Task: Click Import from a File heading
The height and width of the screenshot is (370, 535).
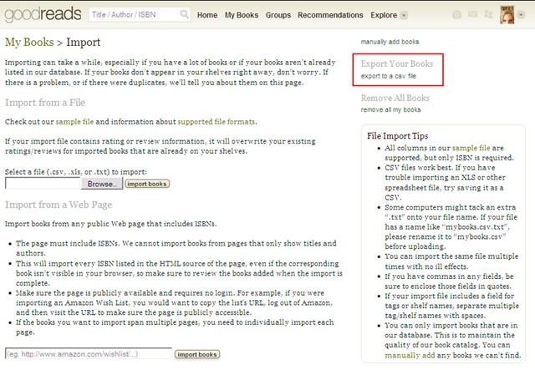Action: coord(44,102)
